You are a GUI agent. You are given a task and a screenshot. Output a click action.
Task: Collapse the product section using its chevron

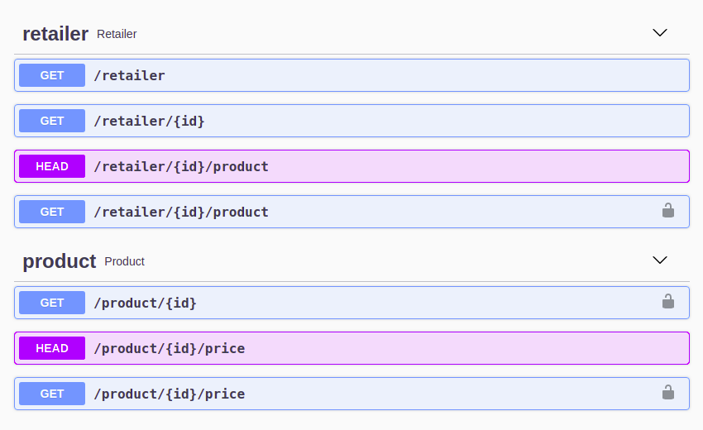(660, 260)
